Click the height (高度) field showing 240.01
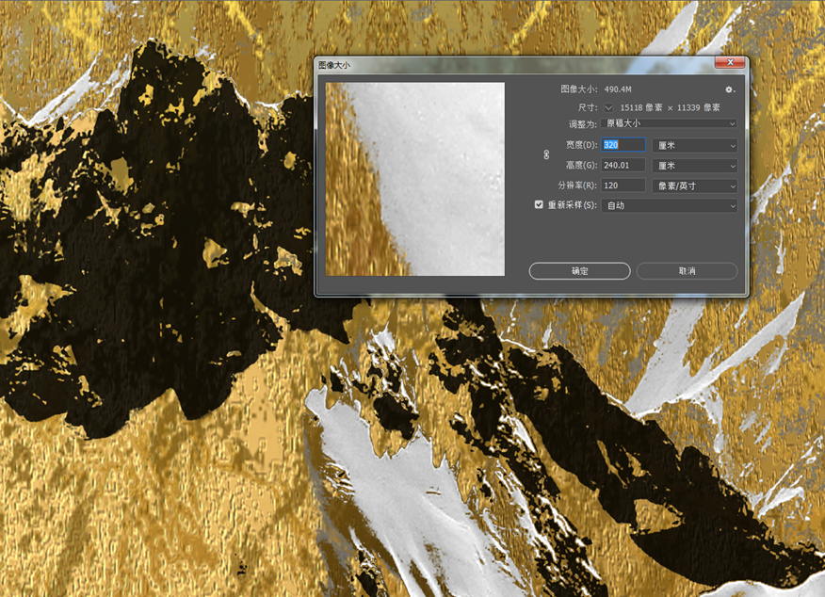Viewport: 825px width, 597px height. tap(623, 165)
